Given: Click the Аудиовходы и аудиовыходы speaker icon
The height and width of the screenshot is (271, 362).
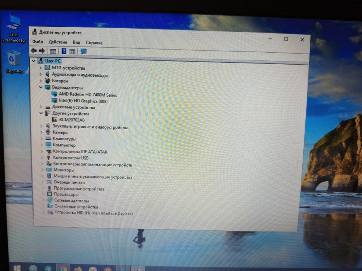Looking at the screenshot, I should click(x=48, y=74).
